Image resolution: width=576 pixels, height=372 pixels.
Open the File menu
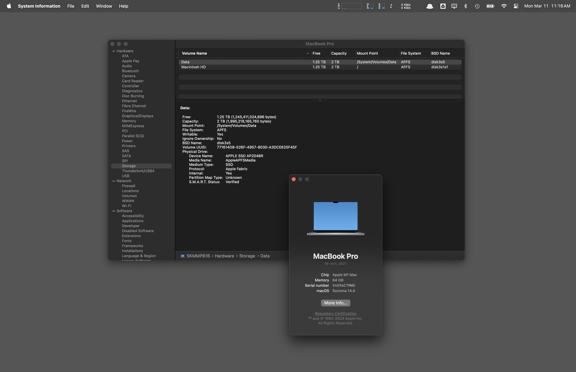(71, 6)
